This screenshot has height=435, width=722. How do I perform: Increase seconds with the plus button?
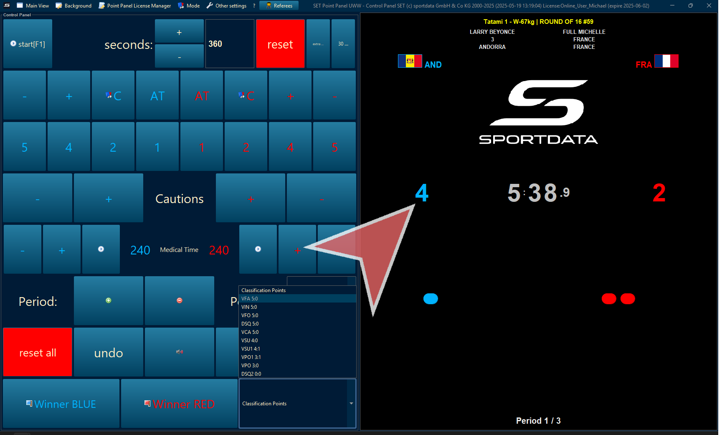click(x=179, y=31)
